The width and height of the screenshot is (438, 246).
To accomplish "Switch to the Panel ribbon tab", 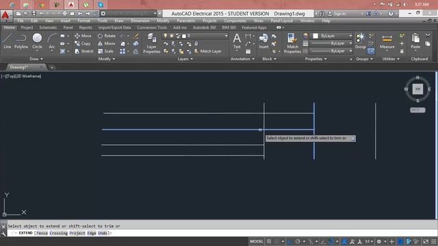I will (x=68, y=27).
